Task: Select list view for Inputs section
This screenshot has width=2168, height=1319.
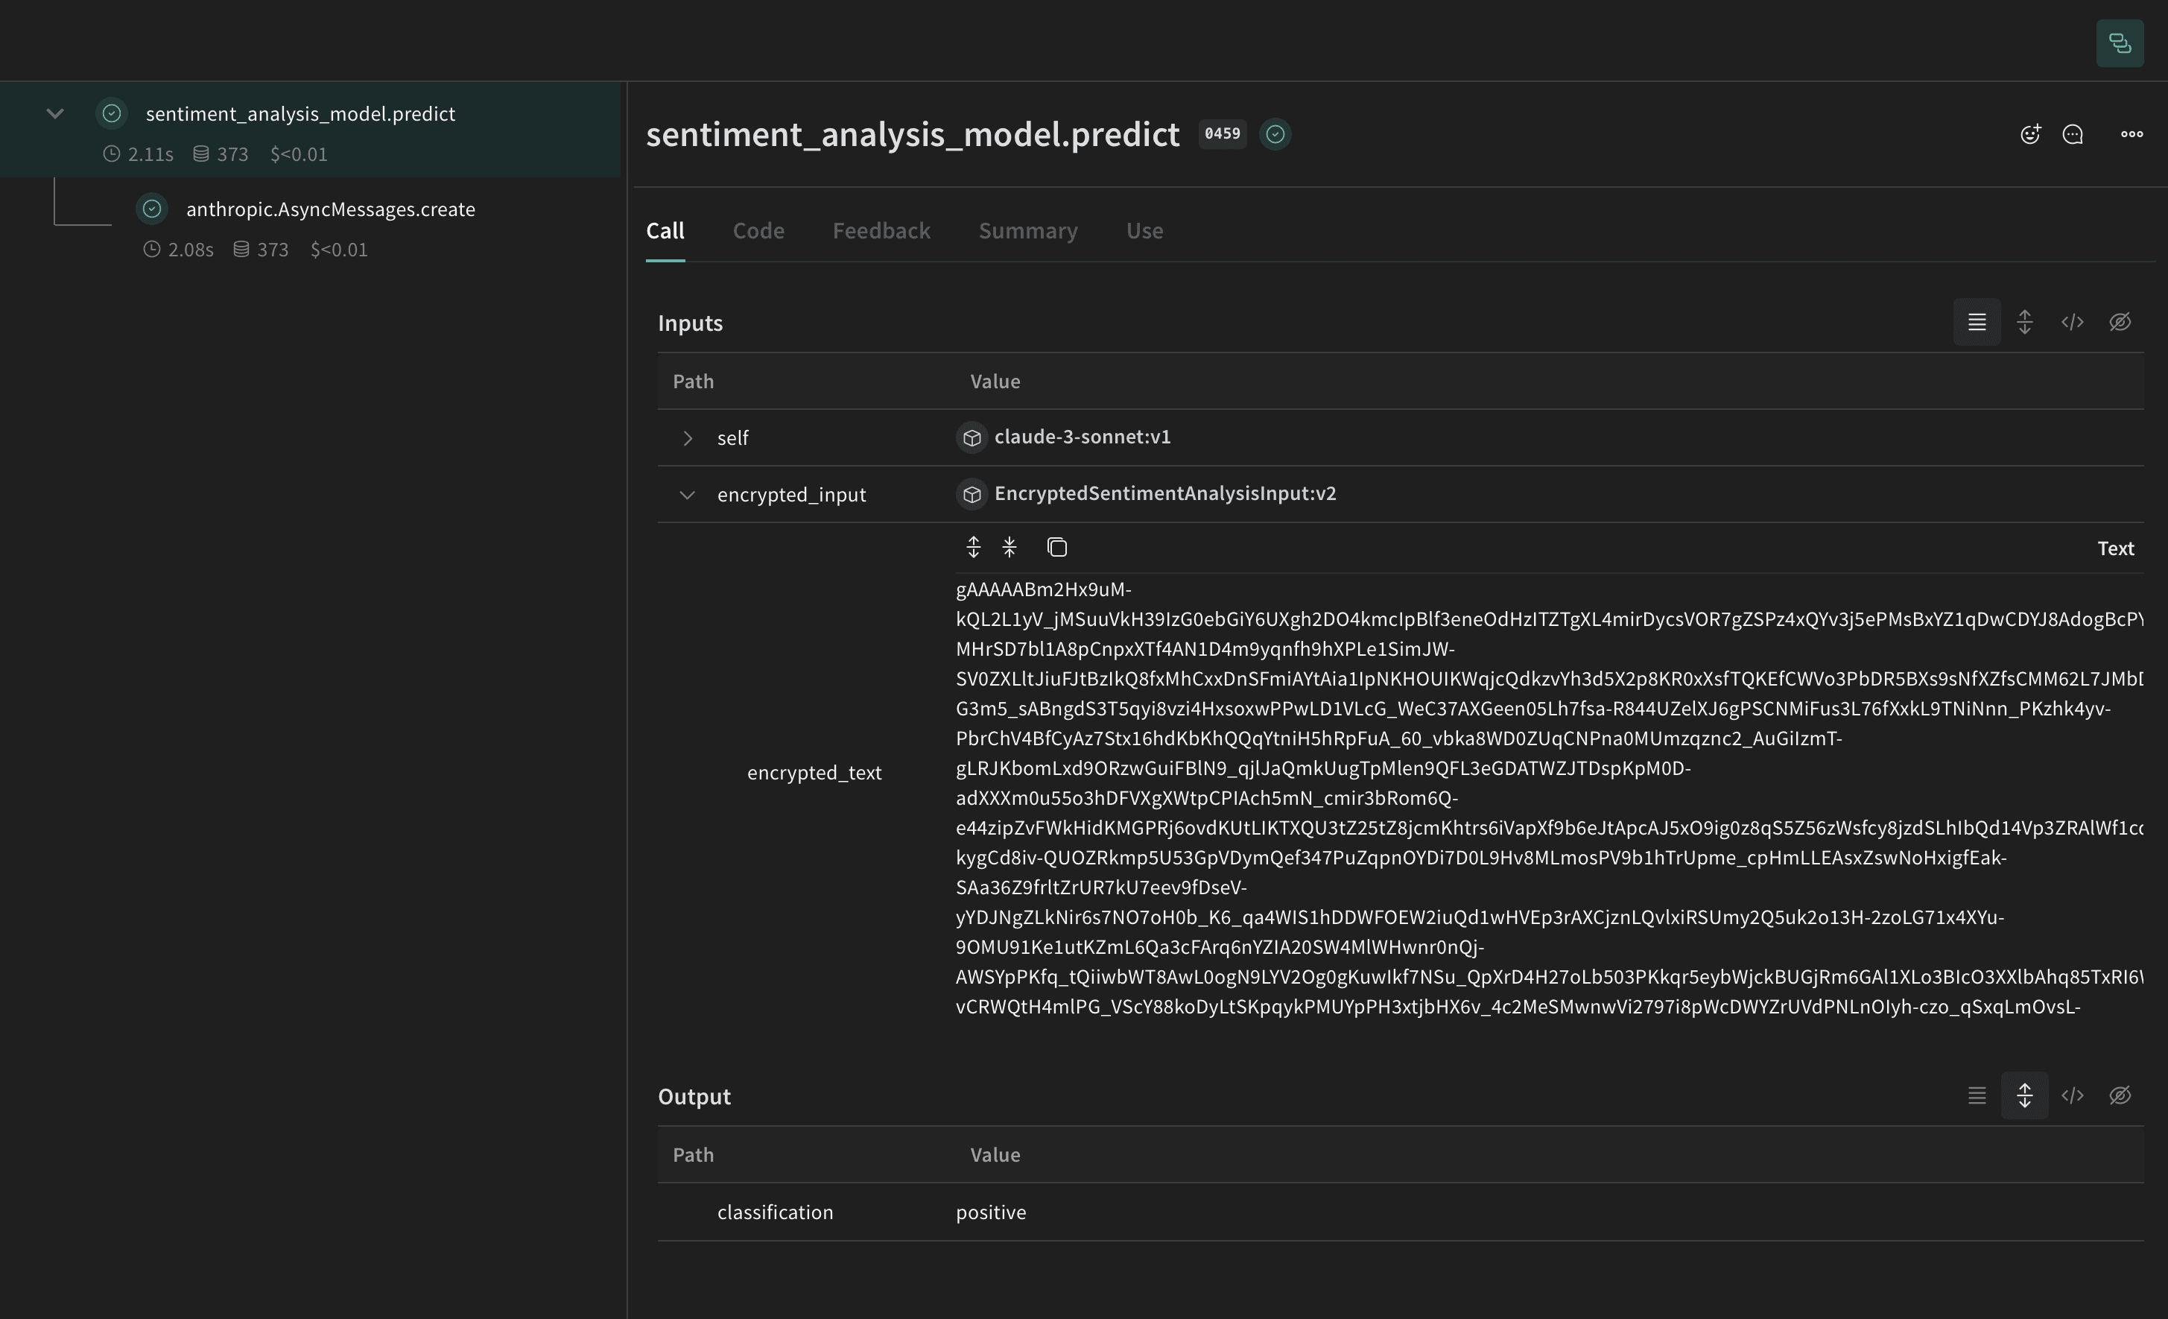Action: tap(1977, 322)
